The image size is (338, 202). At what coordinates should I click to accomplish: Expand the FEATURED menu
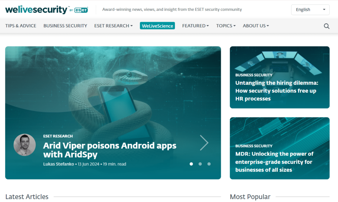coord(195,25)
